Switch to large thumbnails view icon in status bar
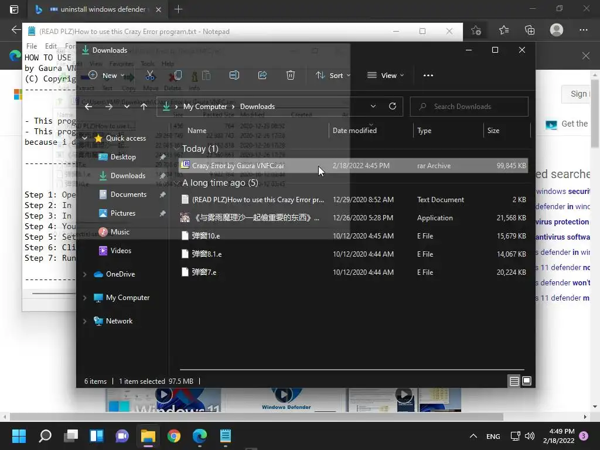 (527, 381)
